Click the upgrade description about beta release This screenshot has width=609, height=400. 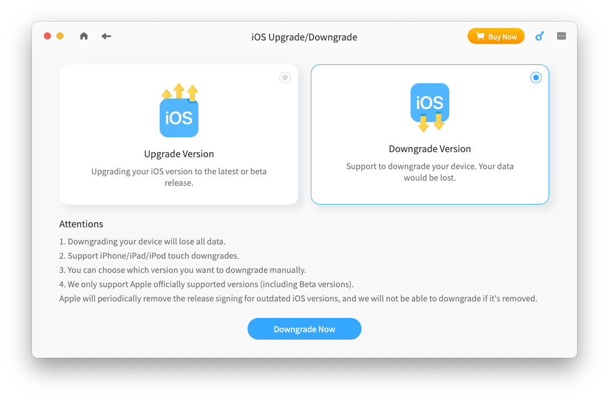click(x=179, y=177)
